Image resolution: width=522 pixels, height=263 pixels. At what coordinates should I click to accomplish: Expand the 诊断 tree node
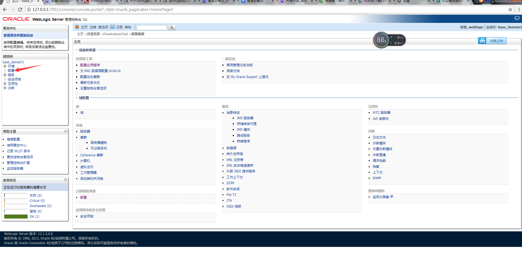(5, 88)
